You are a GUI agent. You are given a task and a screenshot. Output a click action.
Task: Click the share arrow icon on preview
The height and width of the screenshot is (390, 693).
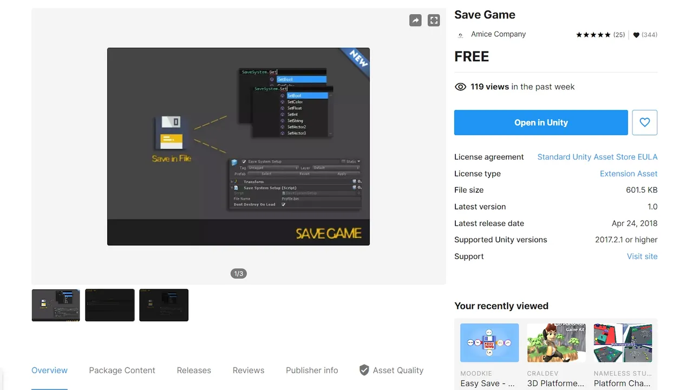pos(415,21)
